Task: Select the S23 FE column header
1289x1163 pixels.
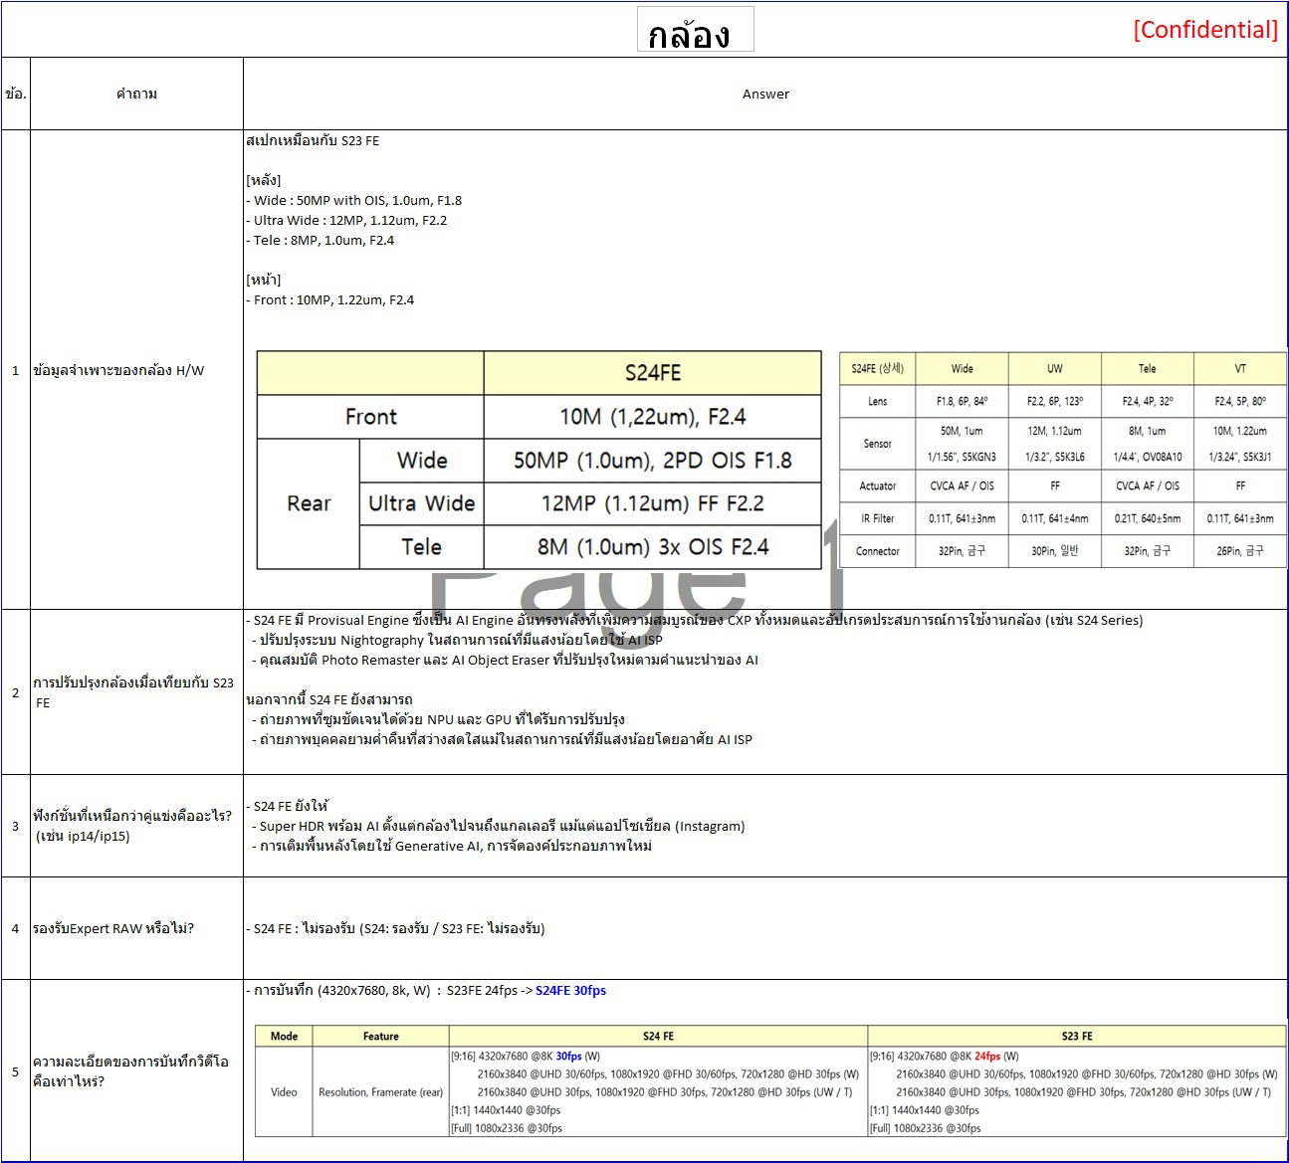Action: point(1077,1036)
